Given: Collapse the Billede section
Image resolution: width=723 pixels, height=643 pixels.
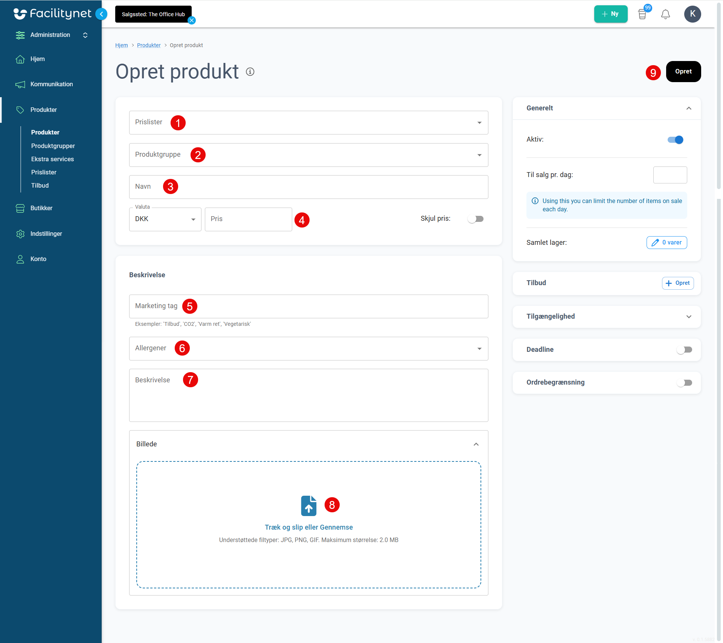Looking at the screenshot, I should pyautogui.click(x=476, y=444).
